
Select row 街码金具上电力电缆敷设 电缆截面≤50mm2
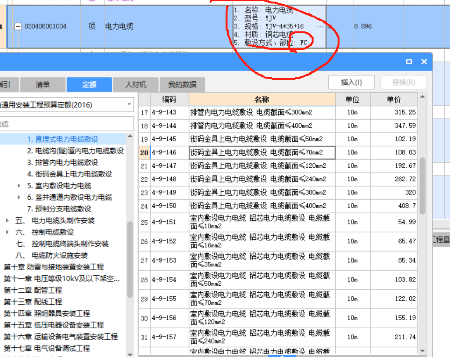click(278, 139)
